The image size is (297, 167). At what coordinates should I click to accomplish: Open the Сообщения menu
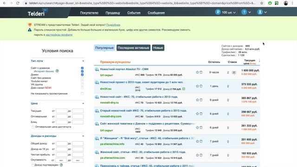coord(156,13)
